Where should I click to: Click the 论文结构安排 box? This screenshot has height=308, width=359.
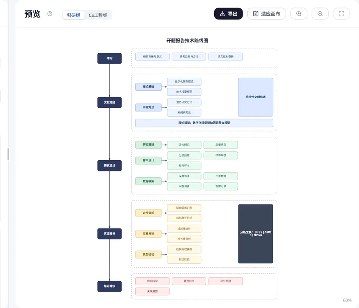pos(225,56)
